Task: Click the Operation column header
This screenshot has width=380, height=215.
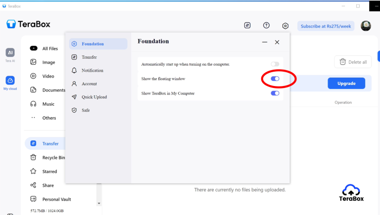Action: 343,102
